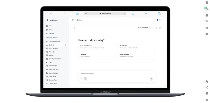The width and height of the screenshot is (210, 103).
Task: Go back with the Safari back arrow
Action: coord(51,13)
